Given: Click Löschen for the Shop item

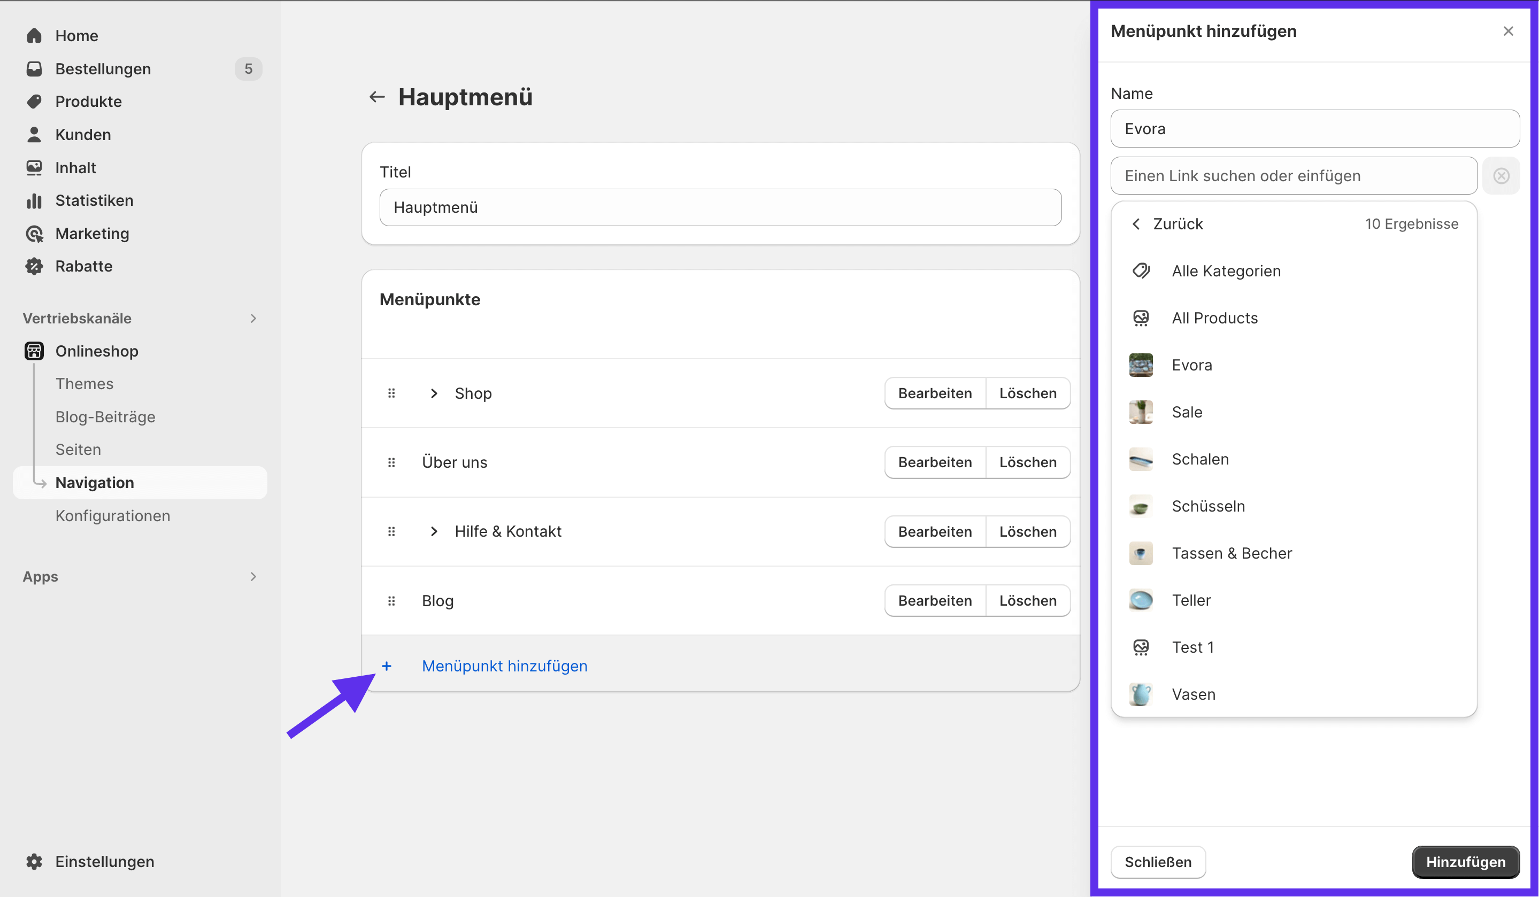Looking at the screenshot, I should pos(1028,393).
